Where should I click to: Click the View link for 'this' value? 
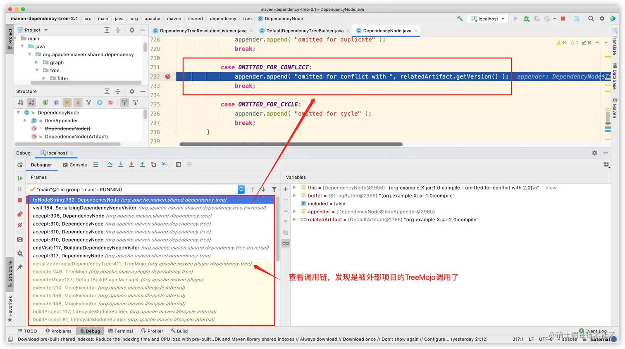pos(551,188)
